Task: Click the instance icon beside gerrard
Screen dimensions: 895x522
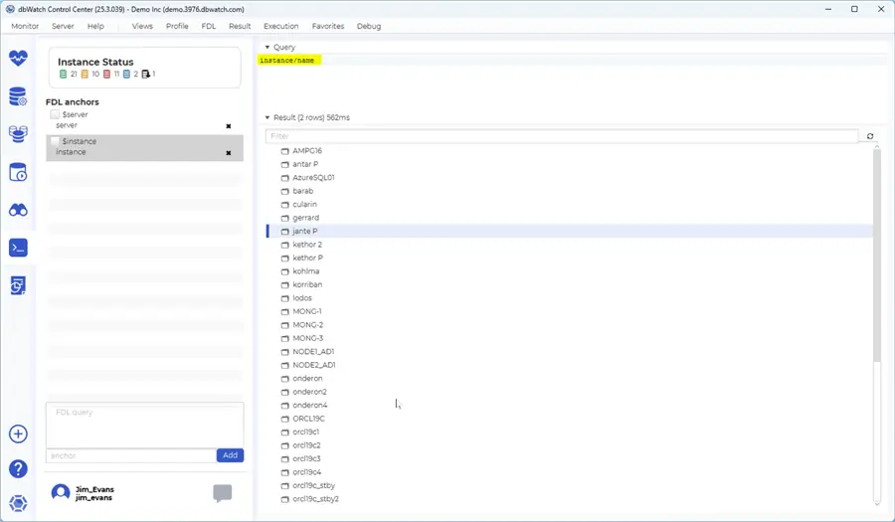Action: 284,218
